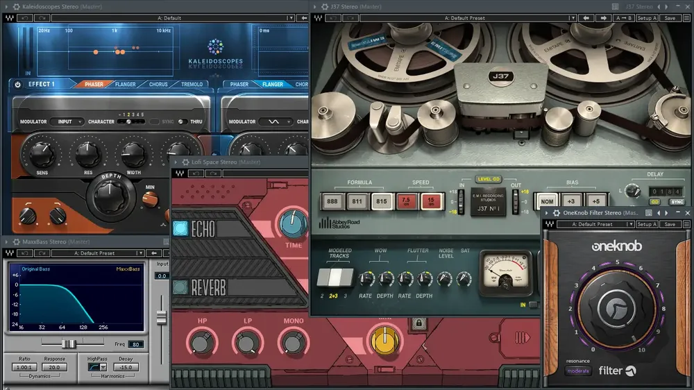Image resolution: width=694 pixels, height=390 pixels.
Task: Redo in the MaxxBass toolbar
Action: [x=42, y=253]
